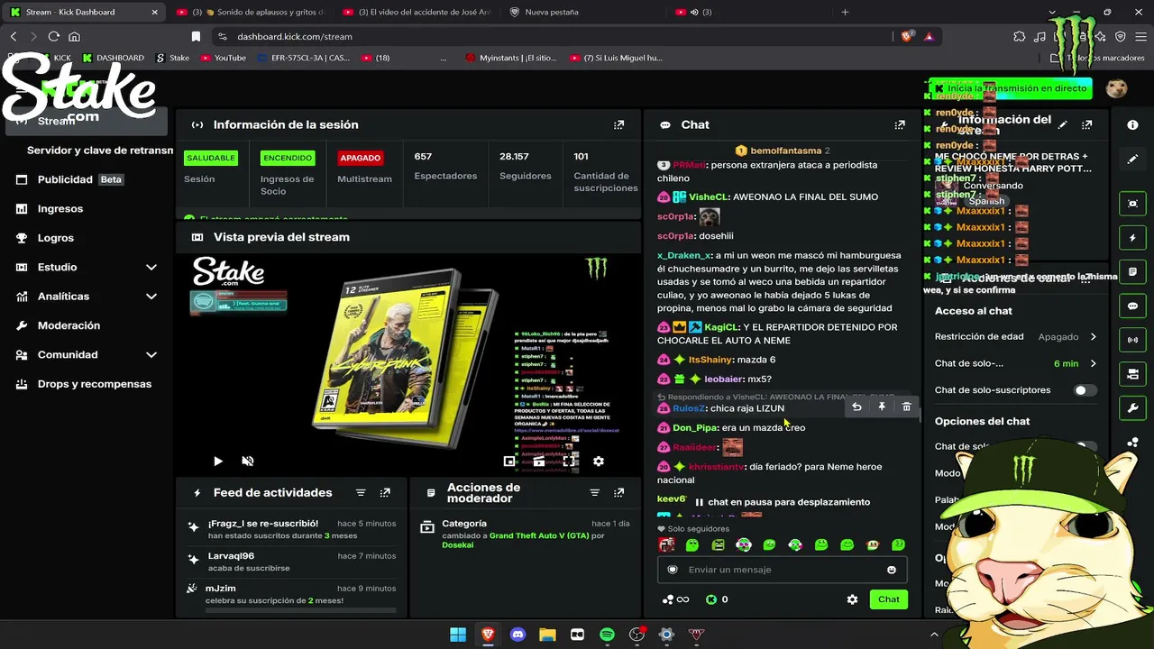1154x649 pixels.
Task: Switch to the video del accidente browser tab
Action: click(x=416, y=12)
